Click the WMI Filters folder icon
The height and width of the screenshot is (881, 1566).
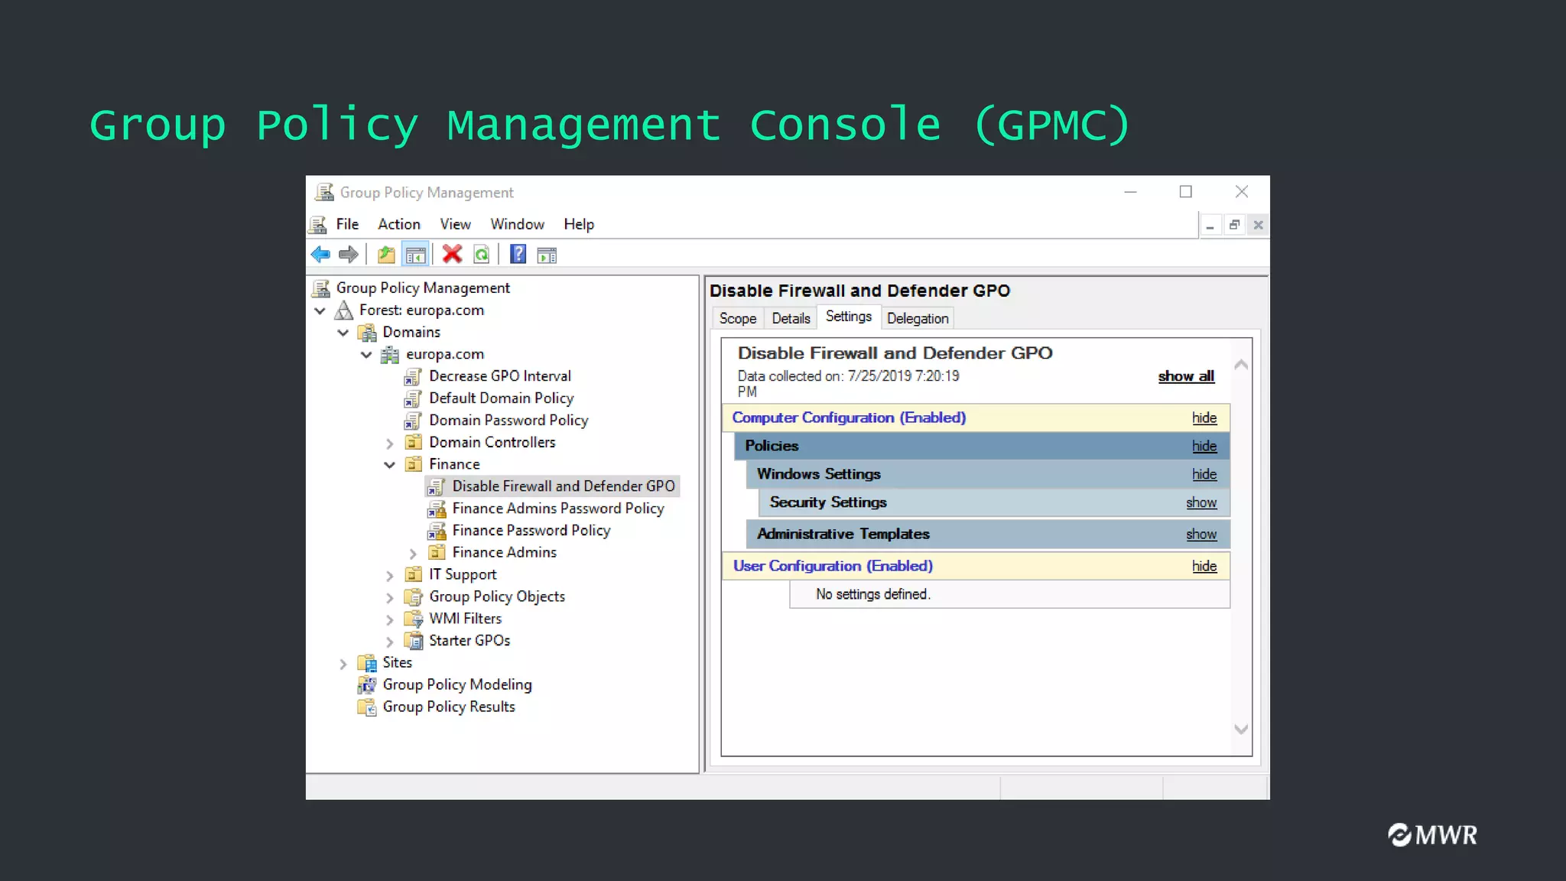point(413,619)
